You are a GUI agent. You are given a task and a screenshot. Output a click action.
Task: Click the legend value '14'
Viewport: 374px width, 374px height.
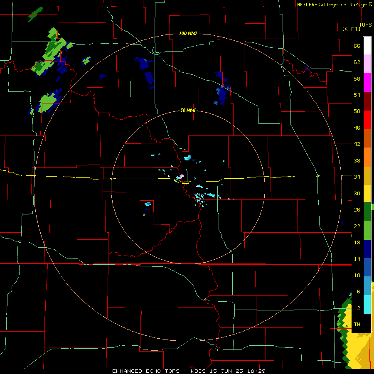click(357, 259)
